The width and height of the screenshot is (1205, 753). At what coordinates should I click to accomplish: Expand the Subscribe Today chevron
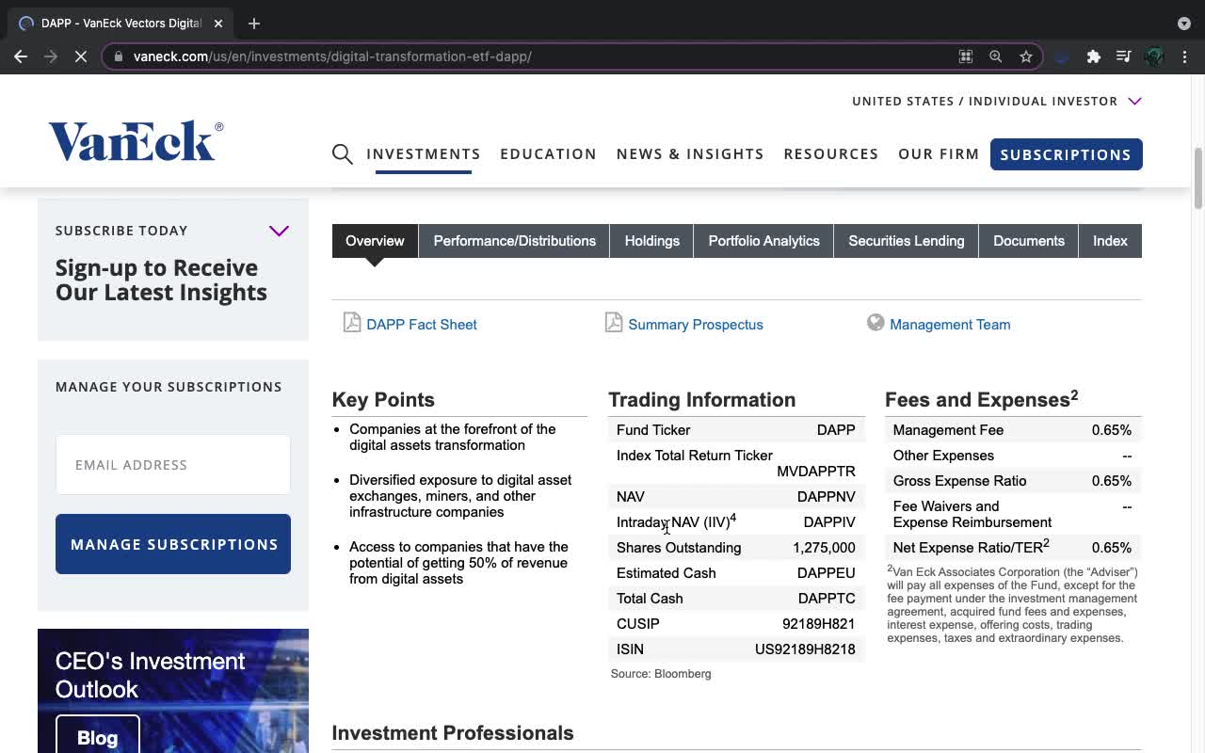[279, 231]
